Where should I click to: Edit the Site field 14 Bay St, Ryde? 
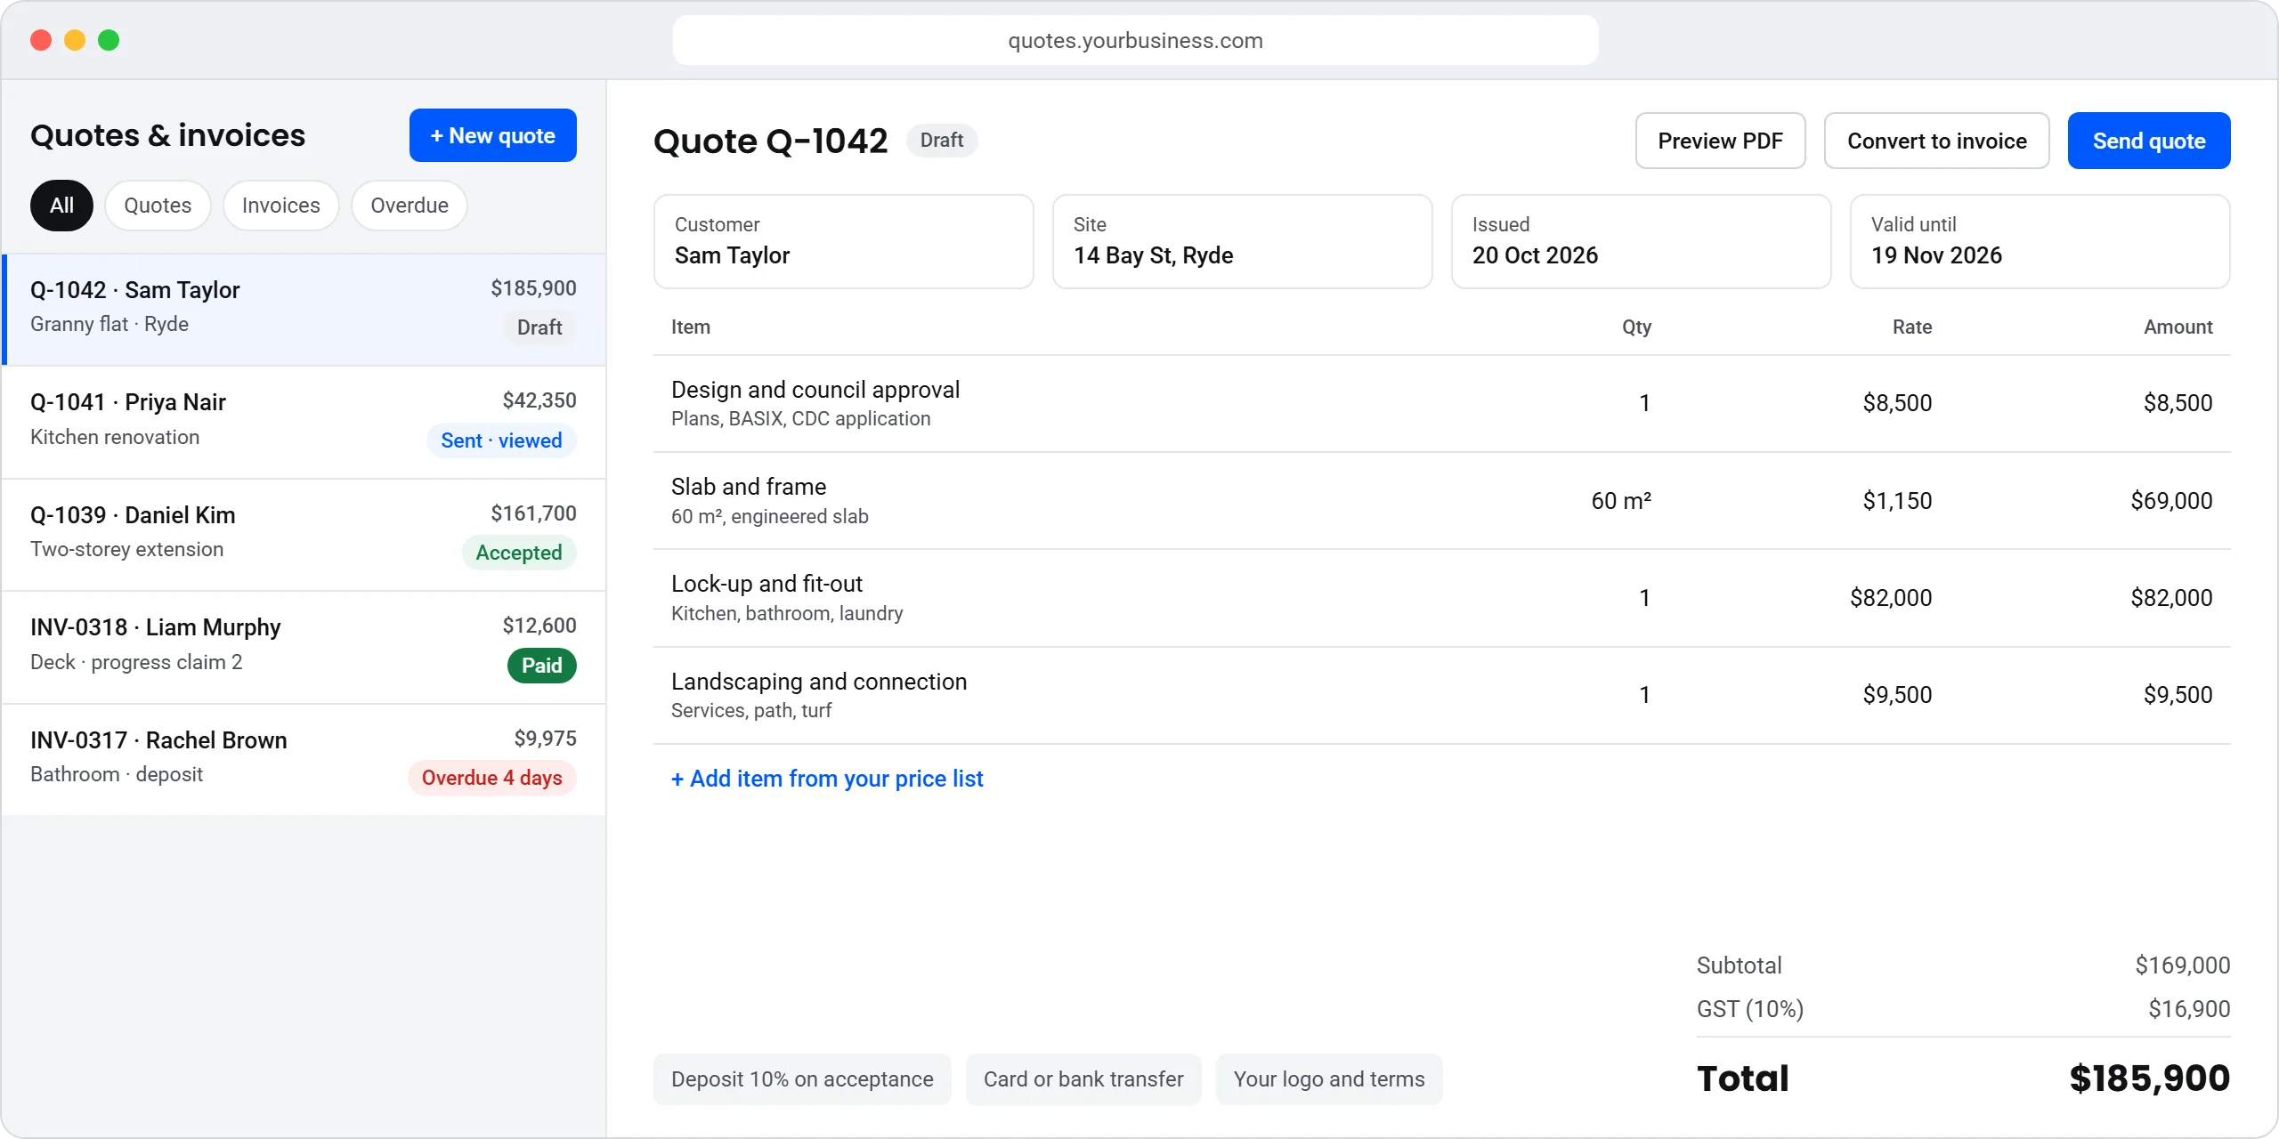coord(1242,241)
